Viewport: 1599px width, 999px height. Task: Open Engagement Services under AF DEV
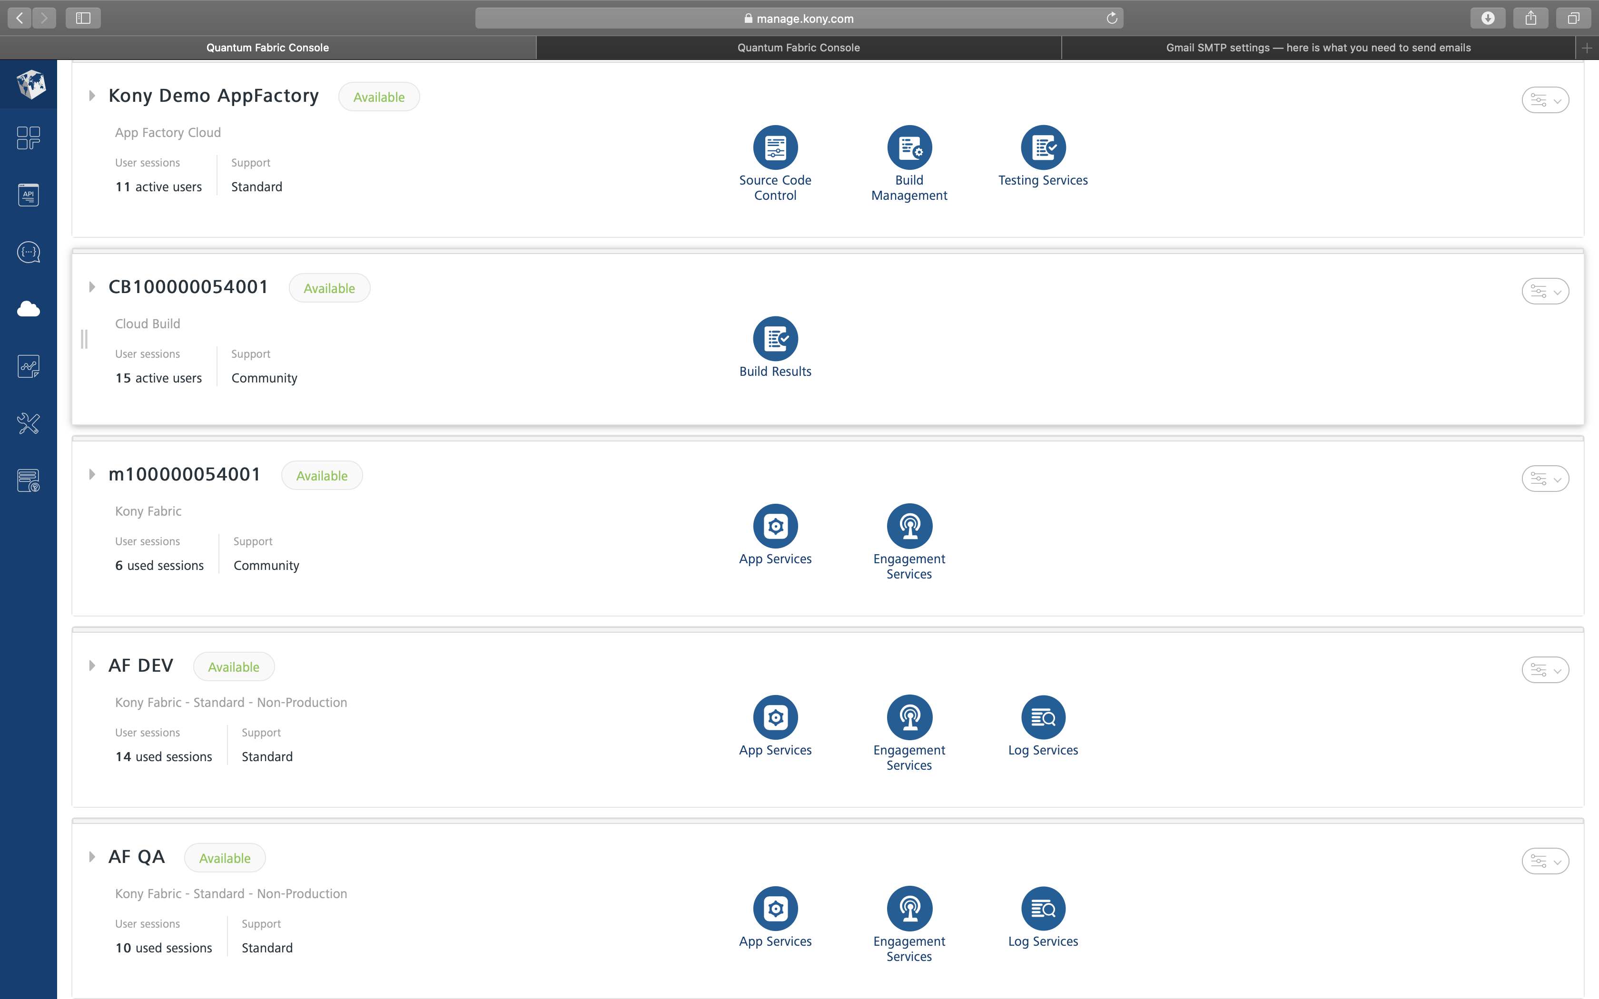(910, 717)
